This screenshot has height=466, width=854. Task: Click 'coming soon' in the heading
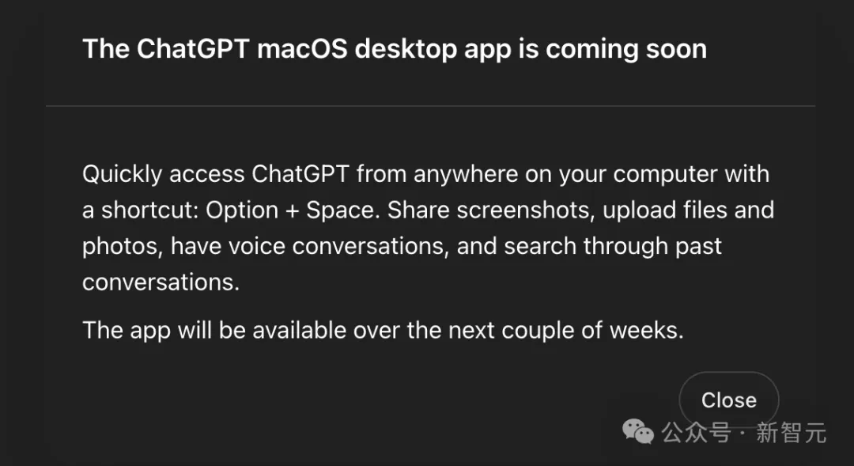tap(626, 50)
